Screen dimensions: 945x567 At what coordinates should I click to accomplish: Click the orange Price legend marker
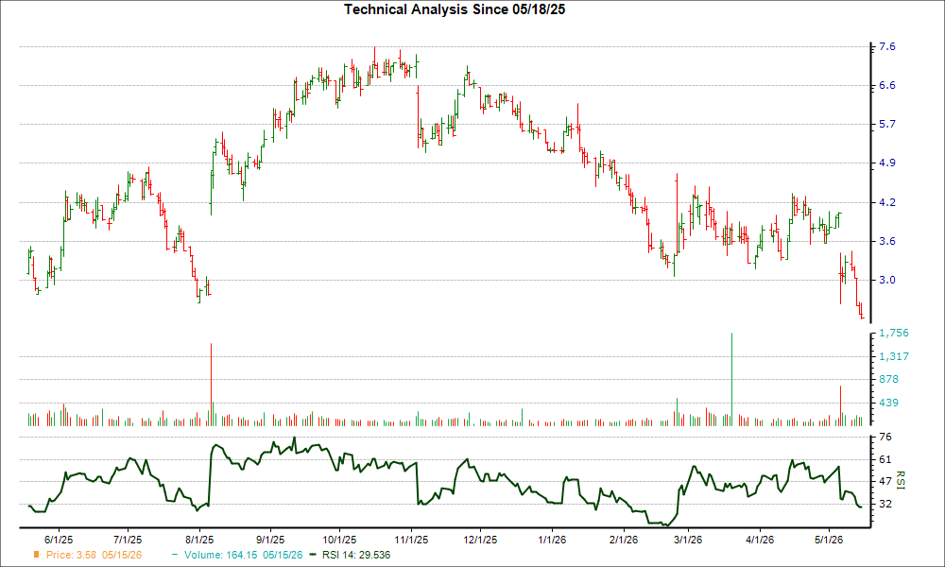37,555
